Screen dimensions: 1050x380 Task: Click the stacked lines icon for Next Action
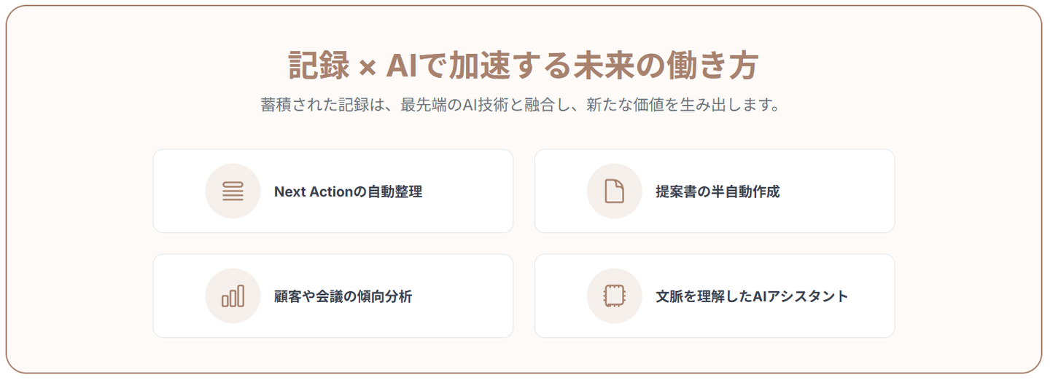pyautogui.click(x=233, y=191)
